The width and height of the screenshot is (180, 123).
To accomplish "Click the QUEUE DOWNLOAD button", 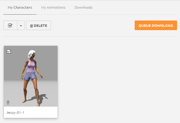I will coord(156,25).
